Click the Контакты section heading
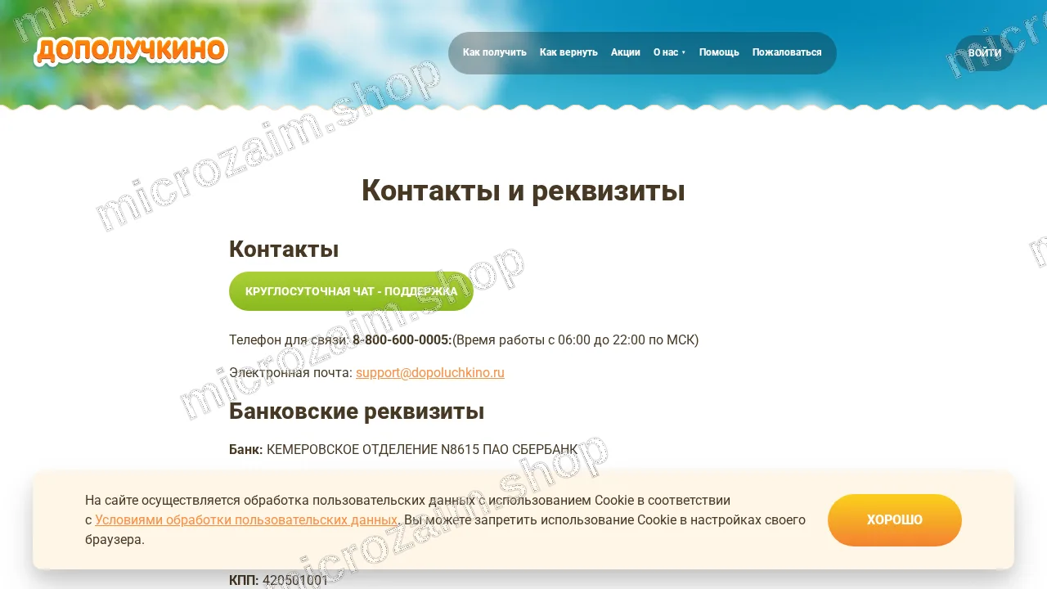This screenshot has height=589, width=1047. pyautogui.click(x=284, y=249)
